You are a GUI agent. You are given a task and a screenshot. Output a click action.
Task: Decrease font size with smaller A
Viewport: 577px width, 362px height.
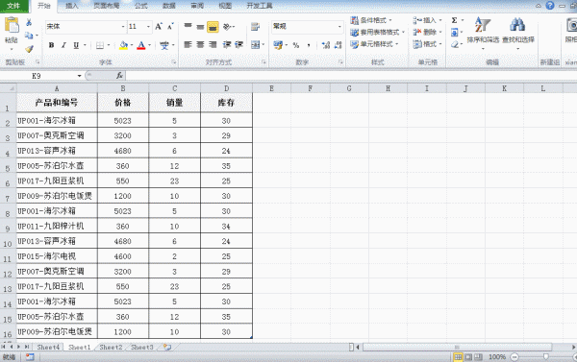pyautogui.click(x=170, y=27)
